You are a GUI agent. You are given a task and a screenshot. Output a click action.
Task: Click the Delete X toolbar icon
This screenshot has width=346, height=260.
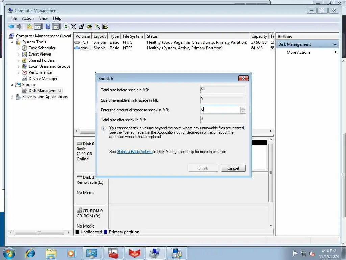click(x=73, y=26)
